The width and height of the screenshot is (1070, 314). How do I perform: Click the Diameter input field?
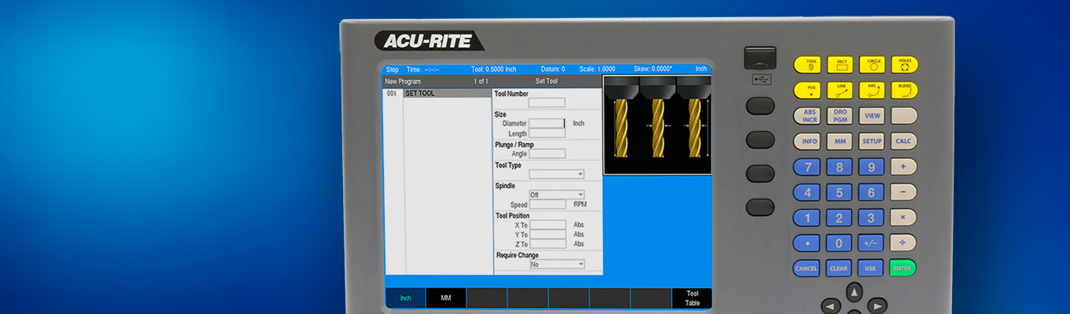click(547, 123)
